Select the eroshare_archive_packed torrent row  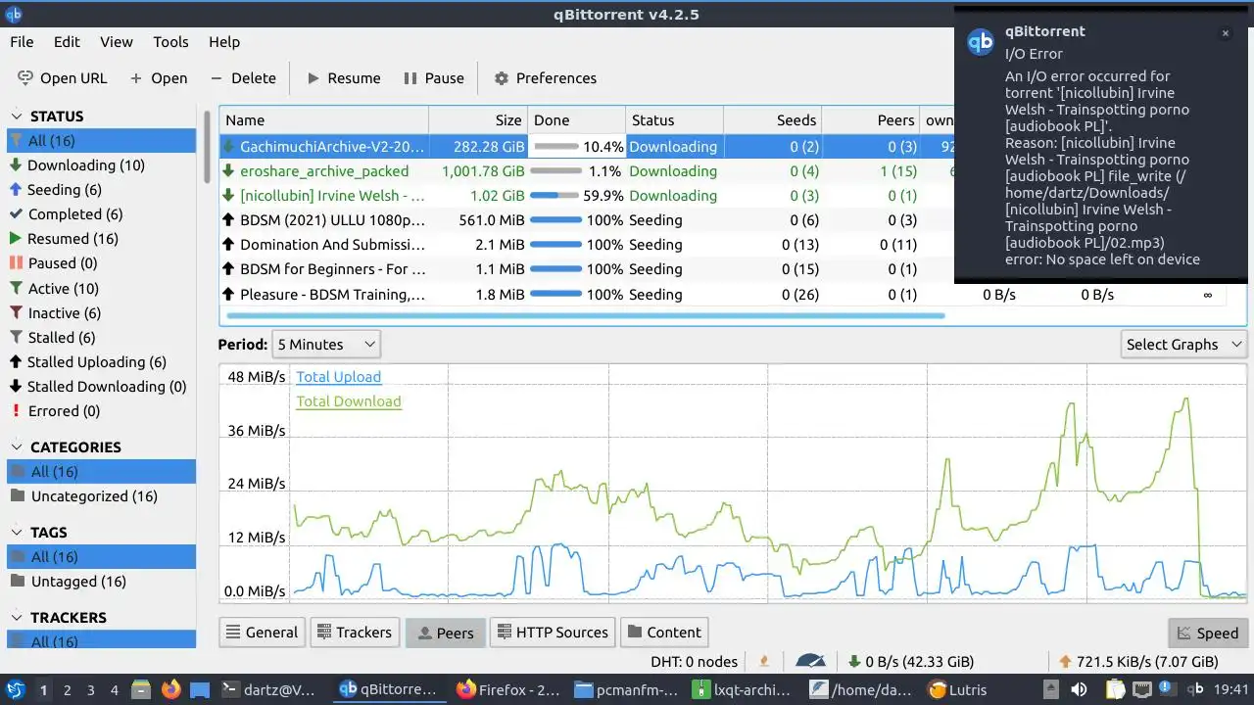(586, 170)
